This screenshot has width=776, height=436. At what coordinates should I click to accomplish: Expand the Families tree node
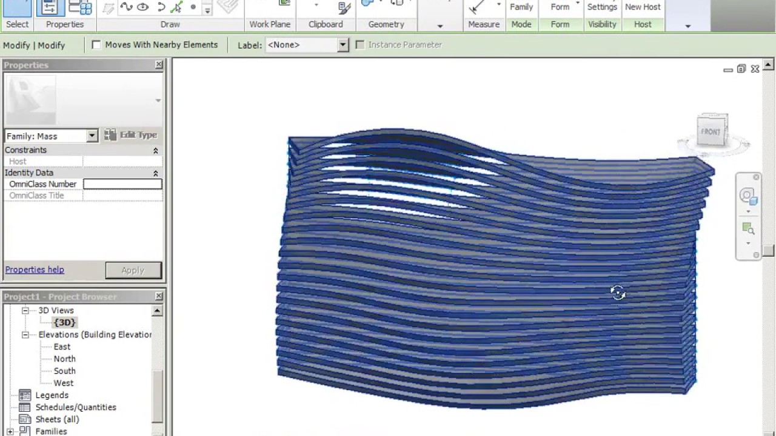pyautogui.click(x=10, y=432)
